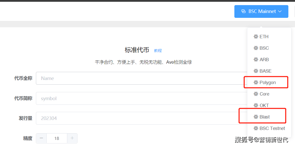Image resolution: width=295 pixels, height=146 pixels.
Task: Click the atom icon next to BSC Testnet
Action: coord(256,128)
